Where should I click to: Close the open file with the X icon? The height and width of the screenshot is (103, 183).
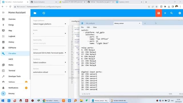165,13
